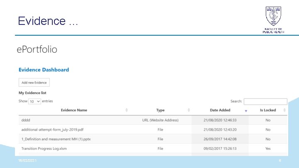The height and width of the screenshot is (168, 299).
Task: Select the dddd evidence row name
Action: (x=26, y=120)
